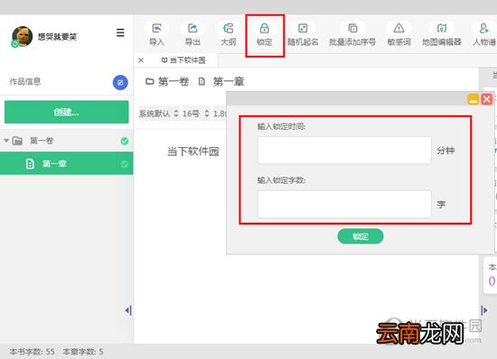
Task: Open the 地图编辑器 map editor
Action: point(442,34)
